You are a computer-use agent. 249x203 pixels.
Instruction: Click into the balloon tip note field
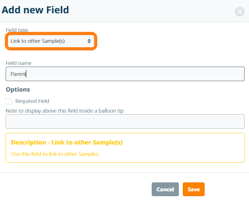(x=125, y=121)
